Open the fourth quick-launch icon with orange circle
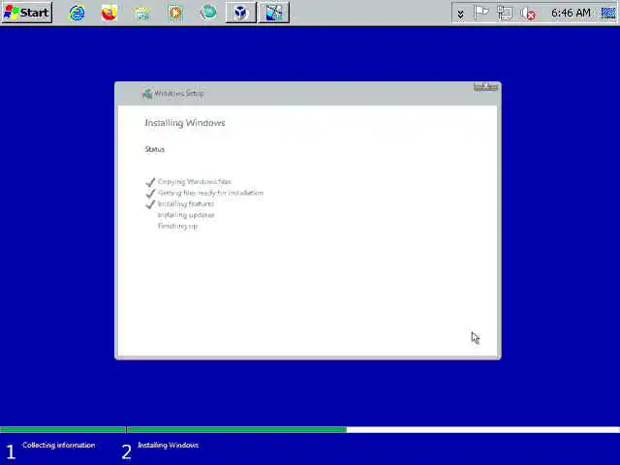This screenshot has width=620, height=465. click(175, 13)
